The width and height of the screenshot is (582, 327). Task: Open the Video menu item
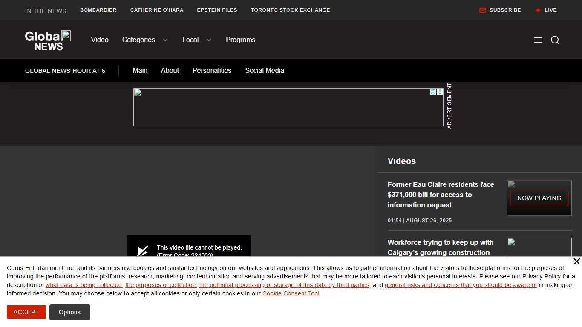(x=100, y=40)
